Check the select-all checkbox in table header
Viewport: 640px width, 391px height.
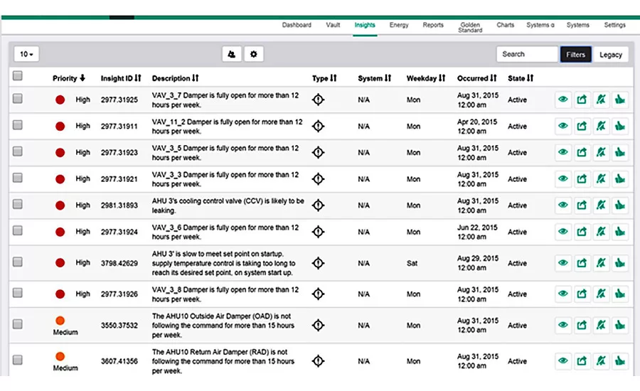pyautogui.click(x=18, y=76)
